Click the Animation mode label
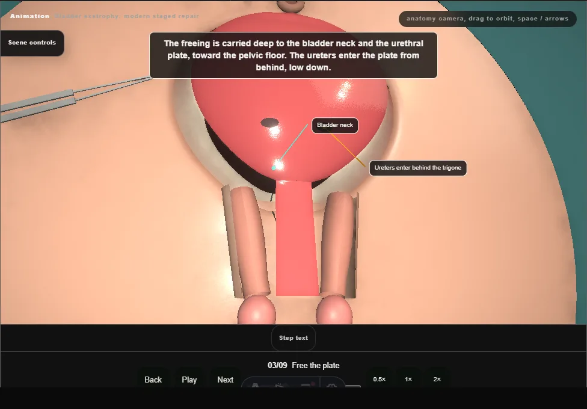The image size is (587, 409). click(x=29, y=16)
